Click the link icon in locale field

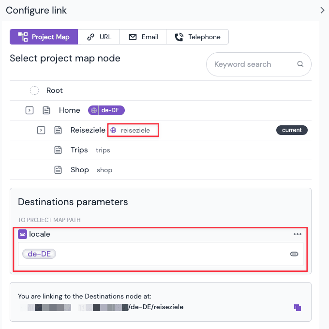pyautogui.click(x=294, y=254)
